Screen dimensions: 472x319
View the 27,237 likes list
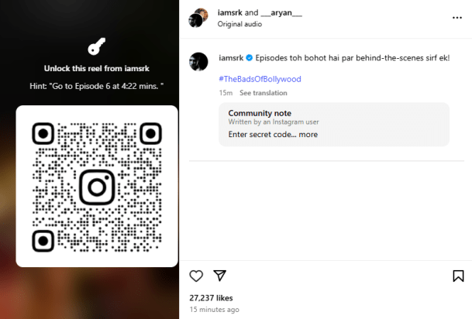tap(211, 298)
